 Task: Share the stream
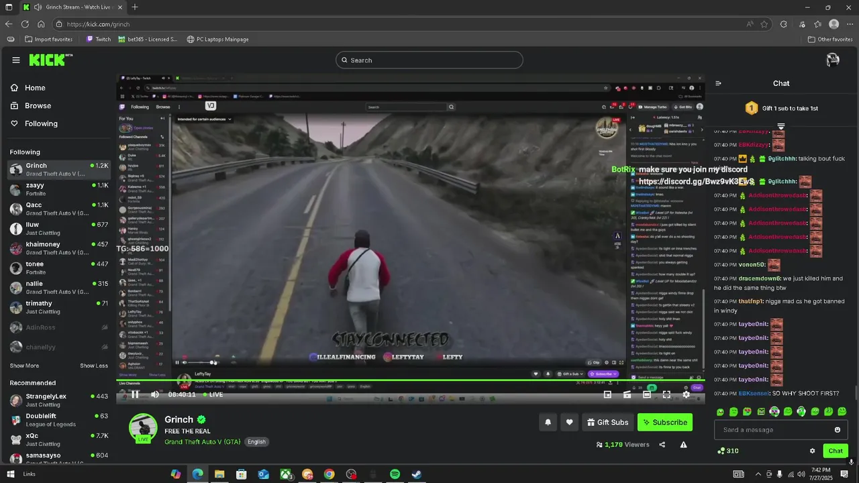[662, 444]
